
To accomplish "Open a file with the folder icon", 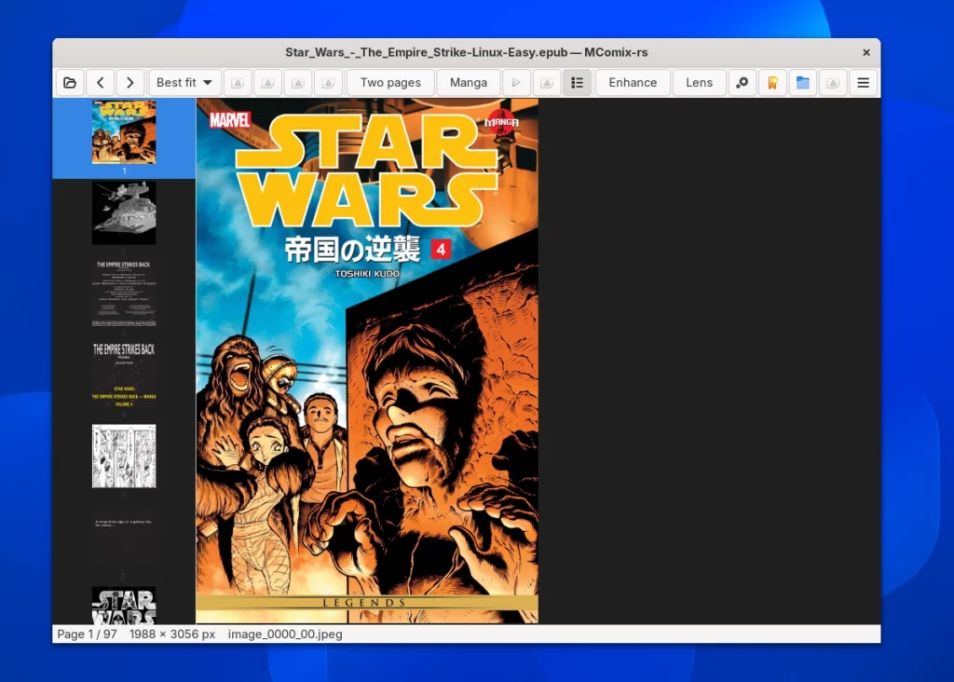I will pos(70,83).
